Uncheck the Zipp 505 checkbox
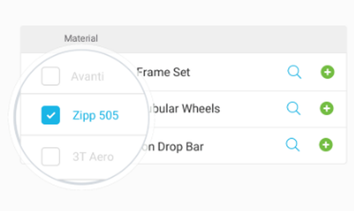The height and width of the screenshot is (211, 354). click(x=51, y=115)
